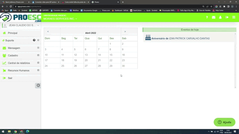
Task: Switch to Slack delivery browser tab
Action: [16, 2]
